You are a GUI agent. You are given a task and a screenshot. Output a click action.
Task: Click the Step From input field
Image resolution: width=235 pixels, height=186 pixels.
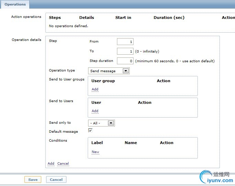[x=125, y=42]
